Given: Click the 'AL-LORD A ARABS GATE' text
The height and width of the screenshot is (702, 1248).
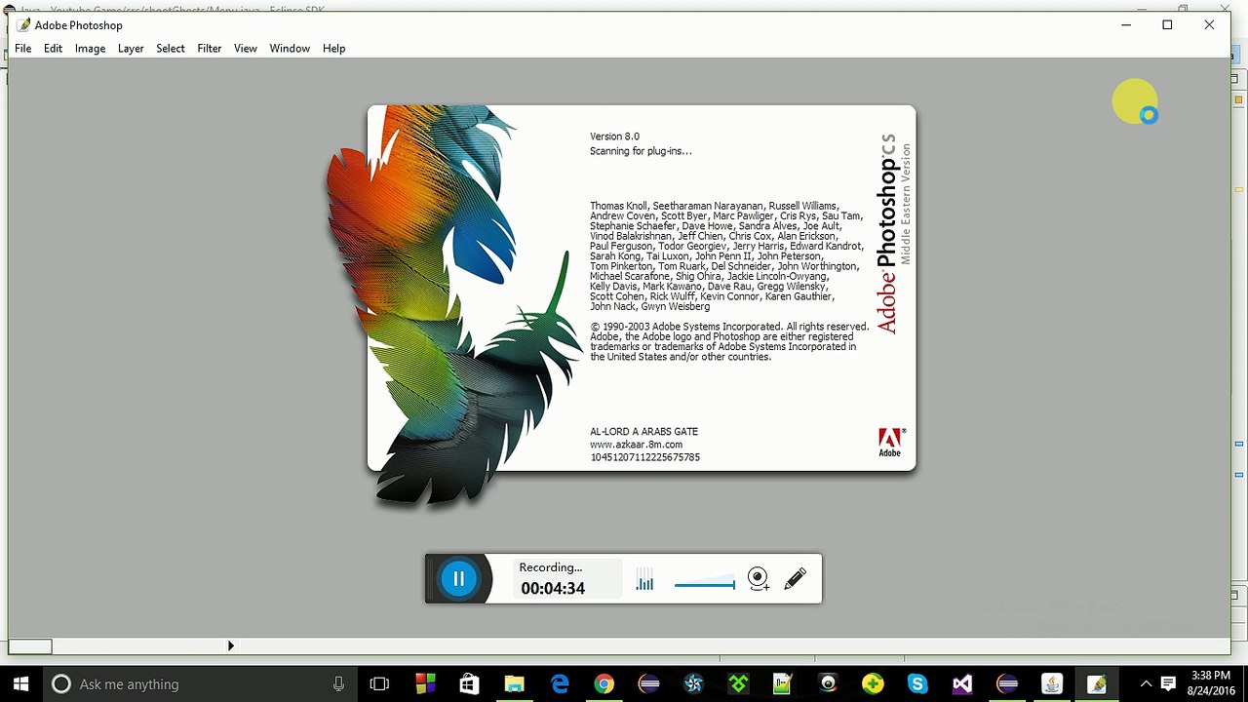Looking at the screenshot, I should (x=643, y=432).
